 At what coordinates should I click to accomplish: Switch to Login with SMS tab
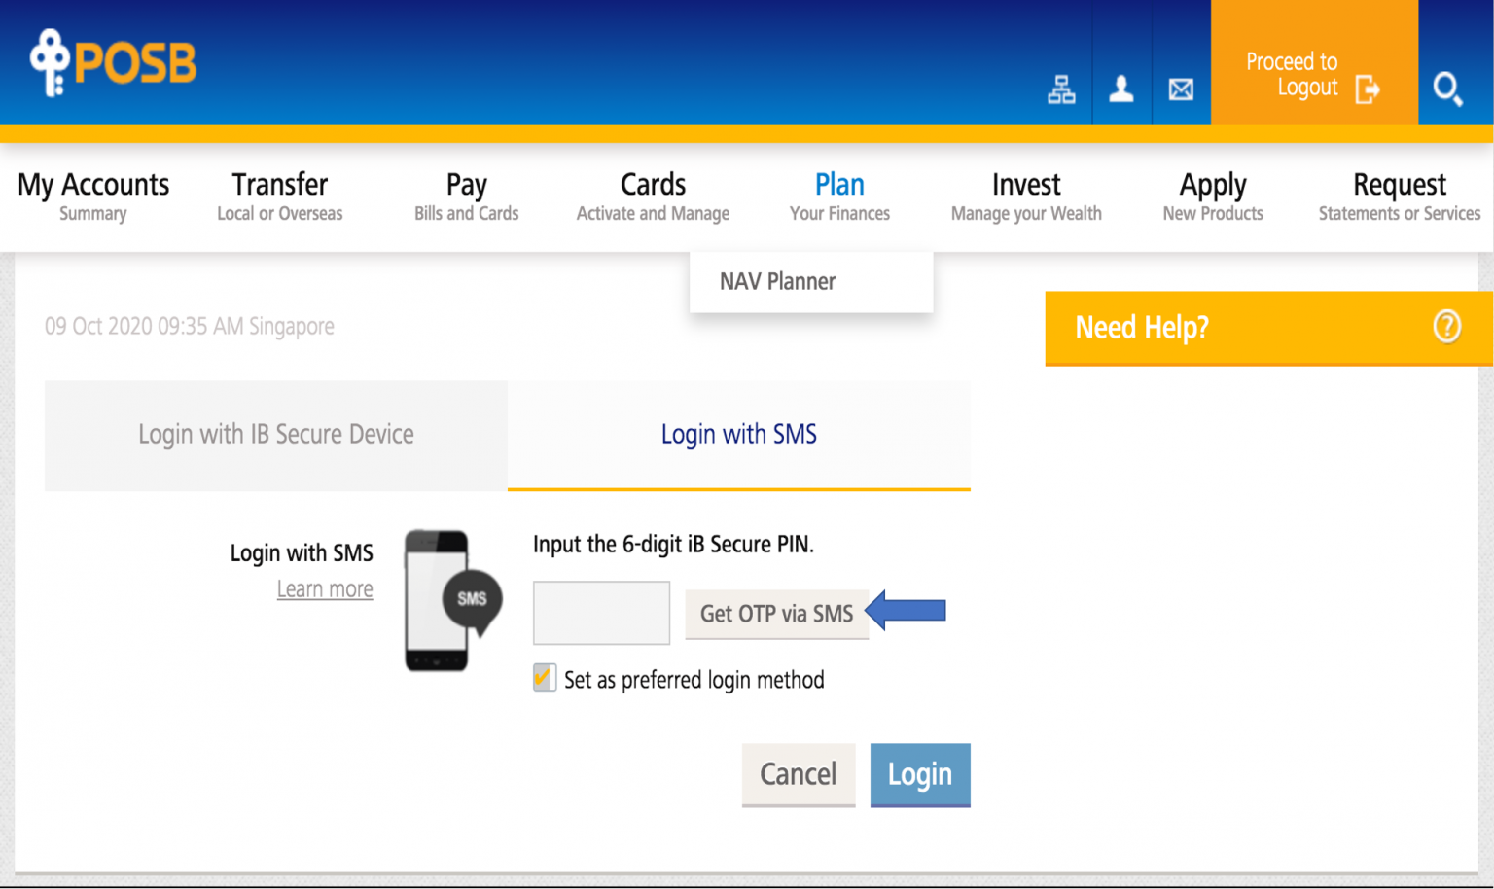tap(739, 435)
